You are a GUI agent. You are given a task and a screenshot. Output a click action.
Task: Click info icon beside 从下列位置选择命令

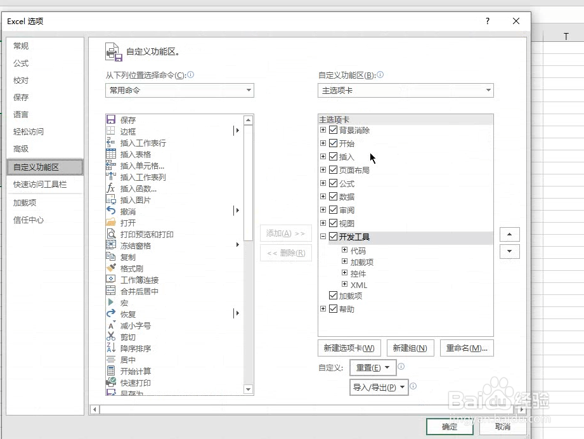tap(191, 75)
